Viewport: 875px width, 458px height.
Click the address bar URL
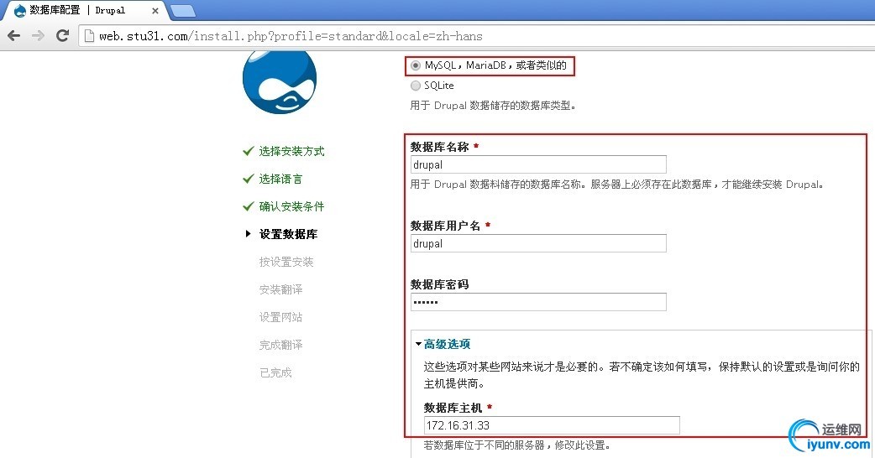(x=291, y=36)
